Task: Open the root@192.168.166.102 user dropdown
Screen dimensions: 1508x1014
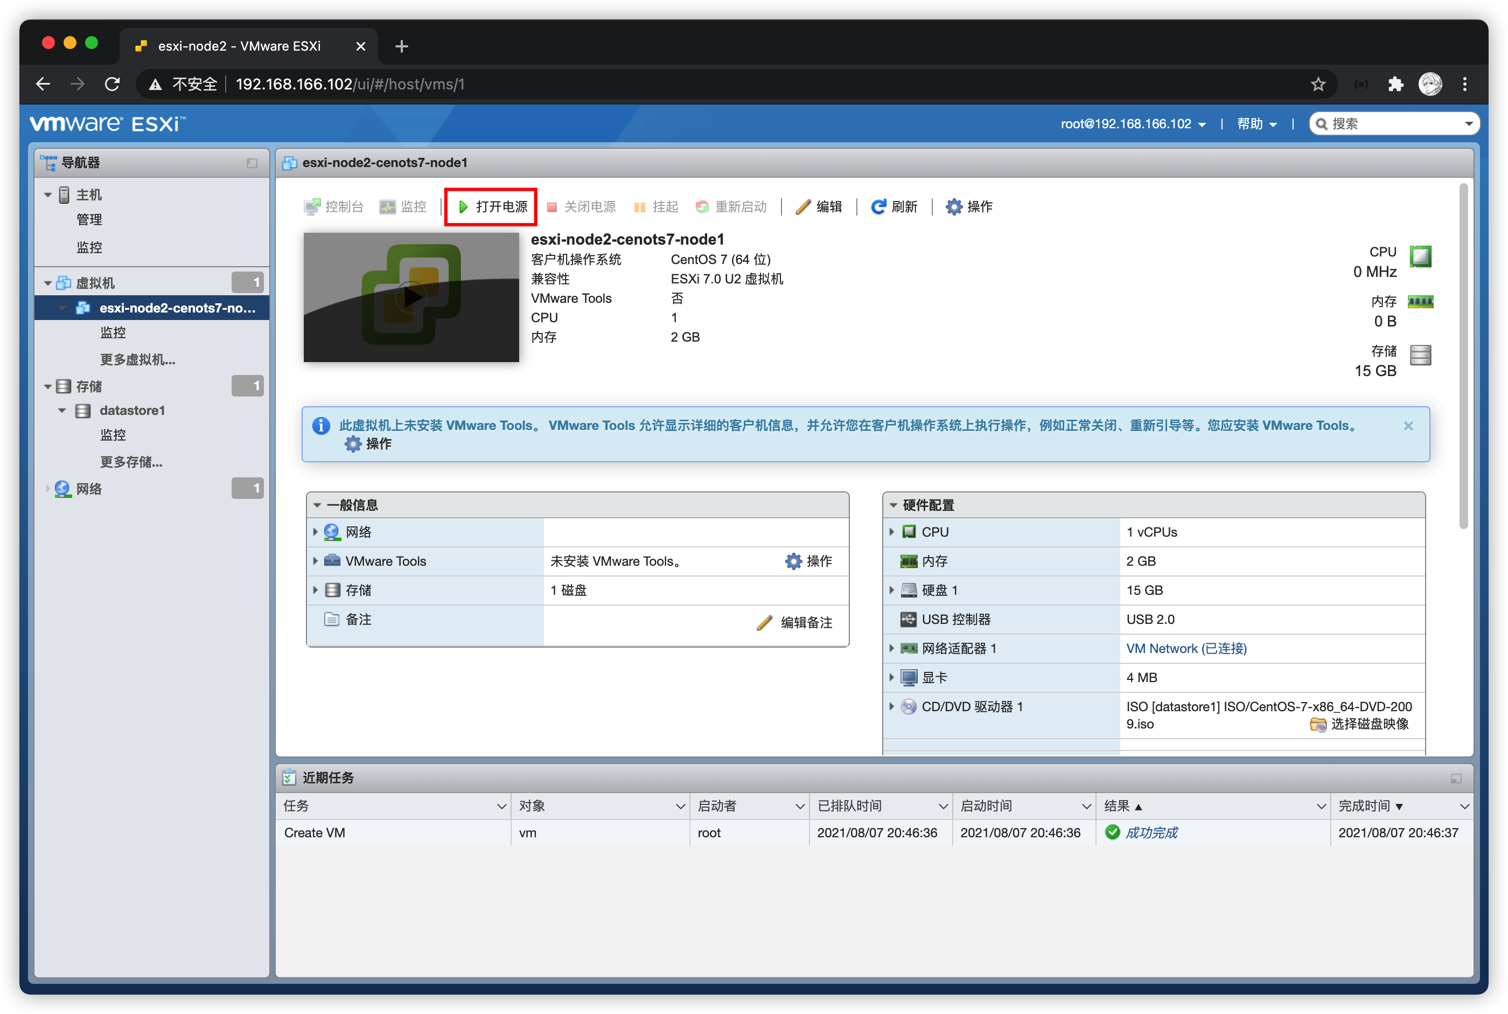Action: 1133,123
